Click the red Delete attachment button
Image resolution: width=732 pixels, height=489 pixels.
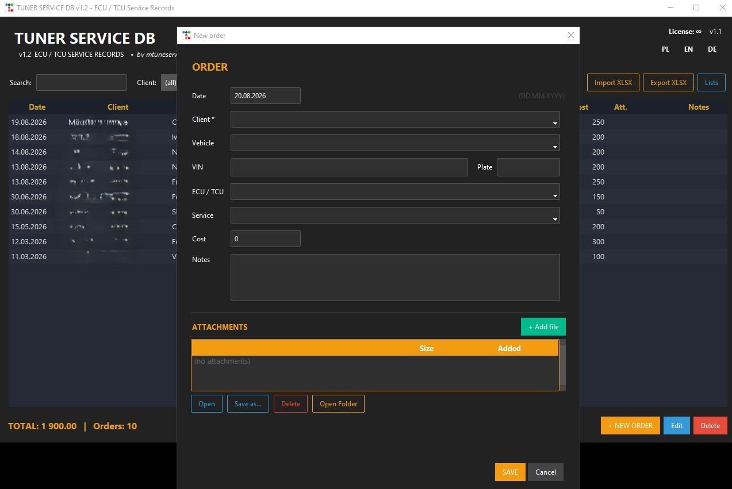[x=290, y=403]
